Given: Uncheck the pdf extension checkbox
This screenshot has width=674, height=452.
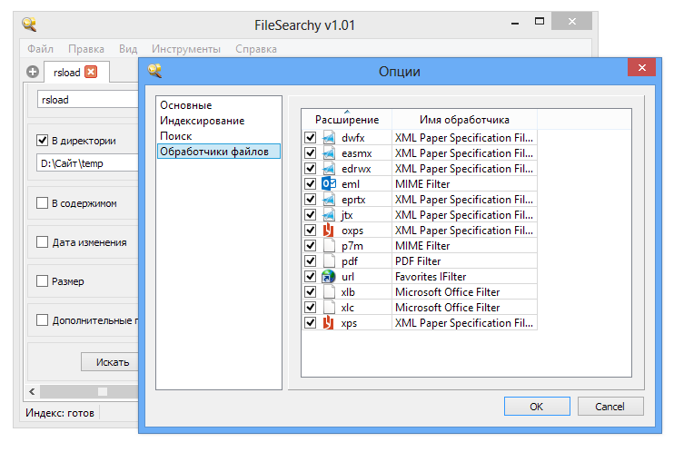Looking at the screenshot, I should (x=310, y=261).
